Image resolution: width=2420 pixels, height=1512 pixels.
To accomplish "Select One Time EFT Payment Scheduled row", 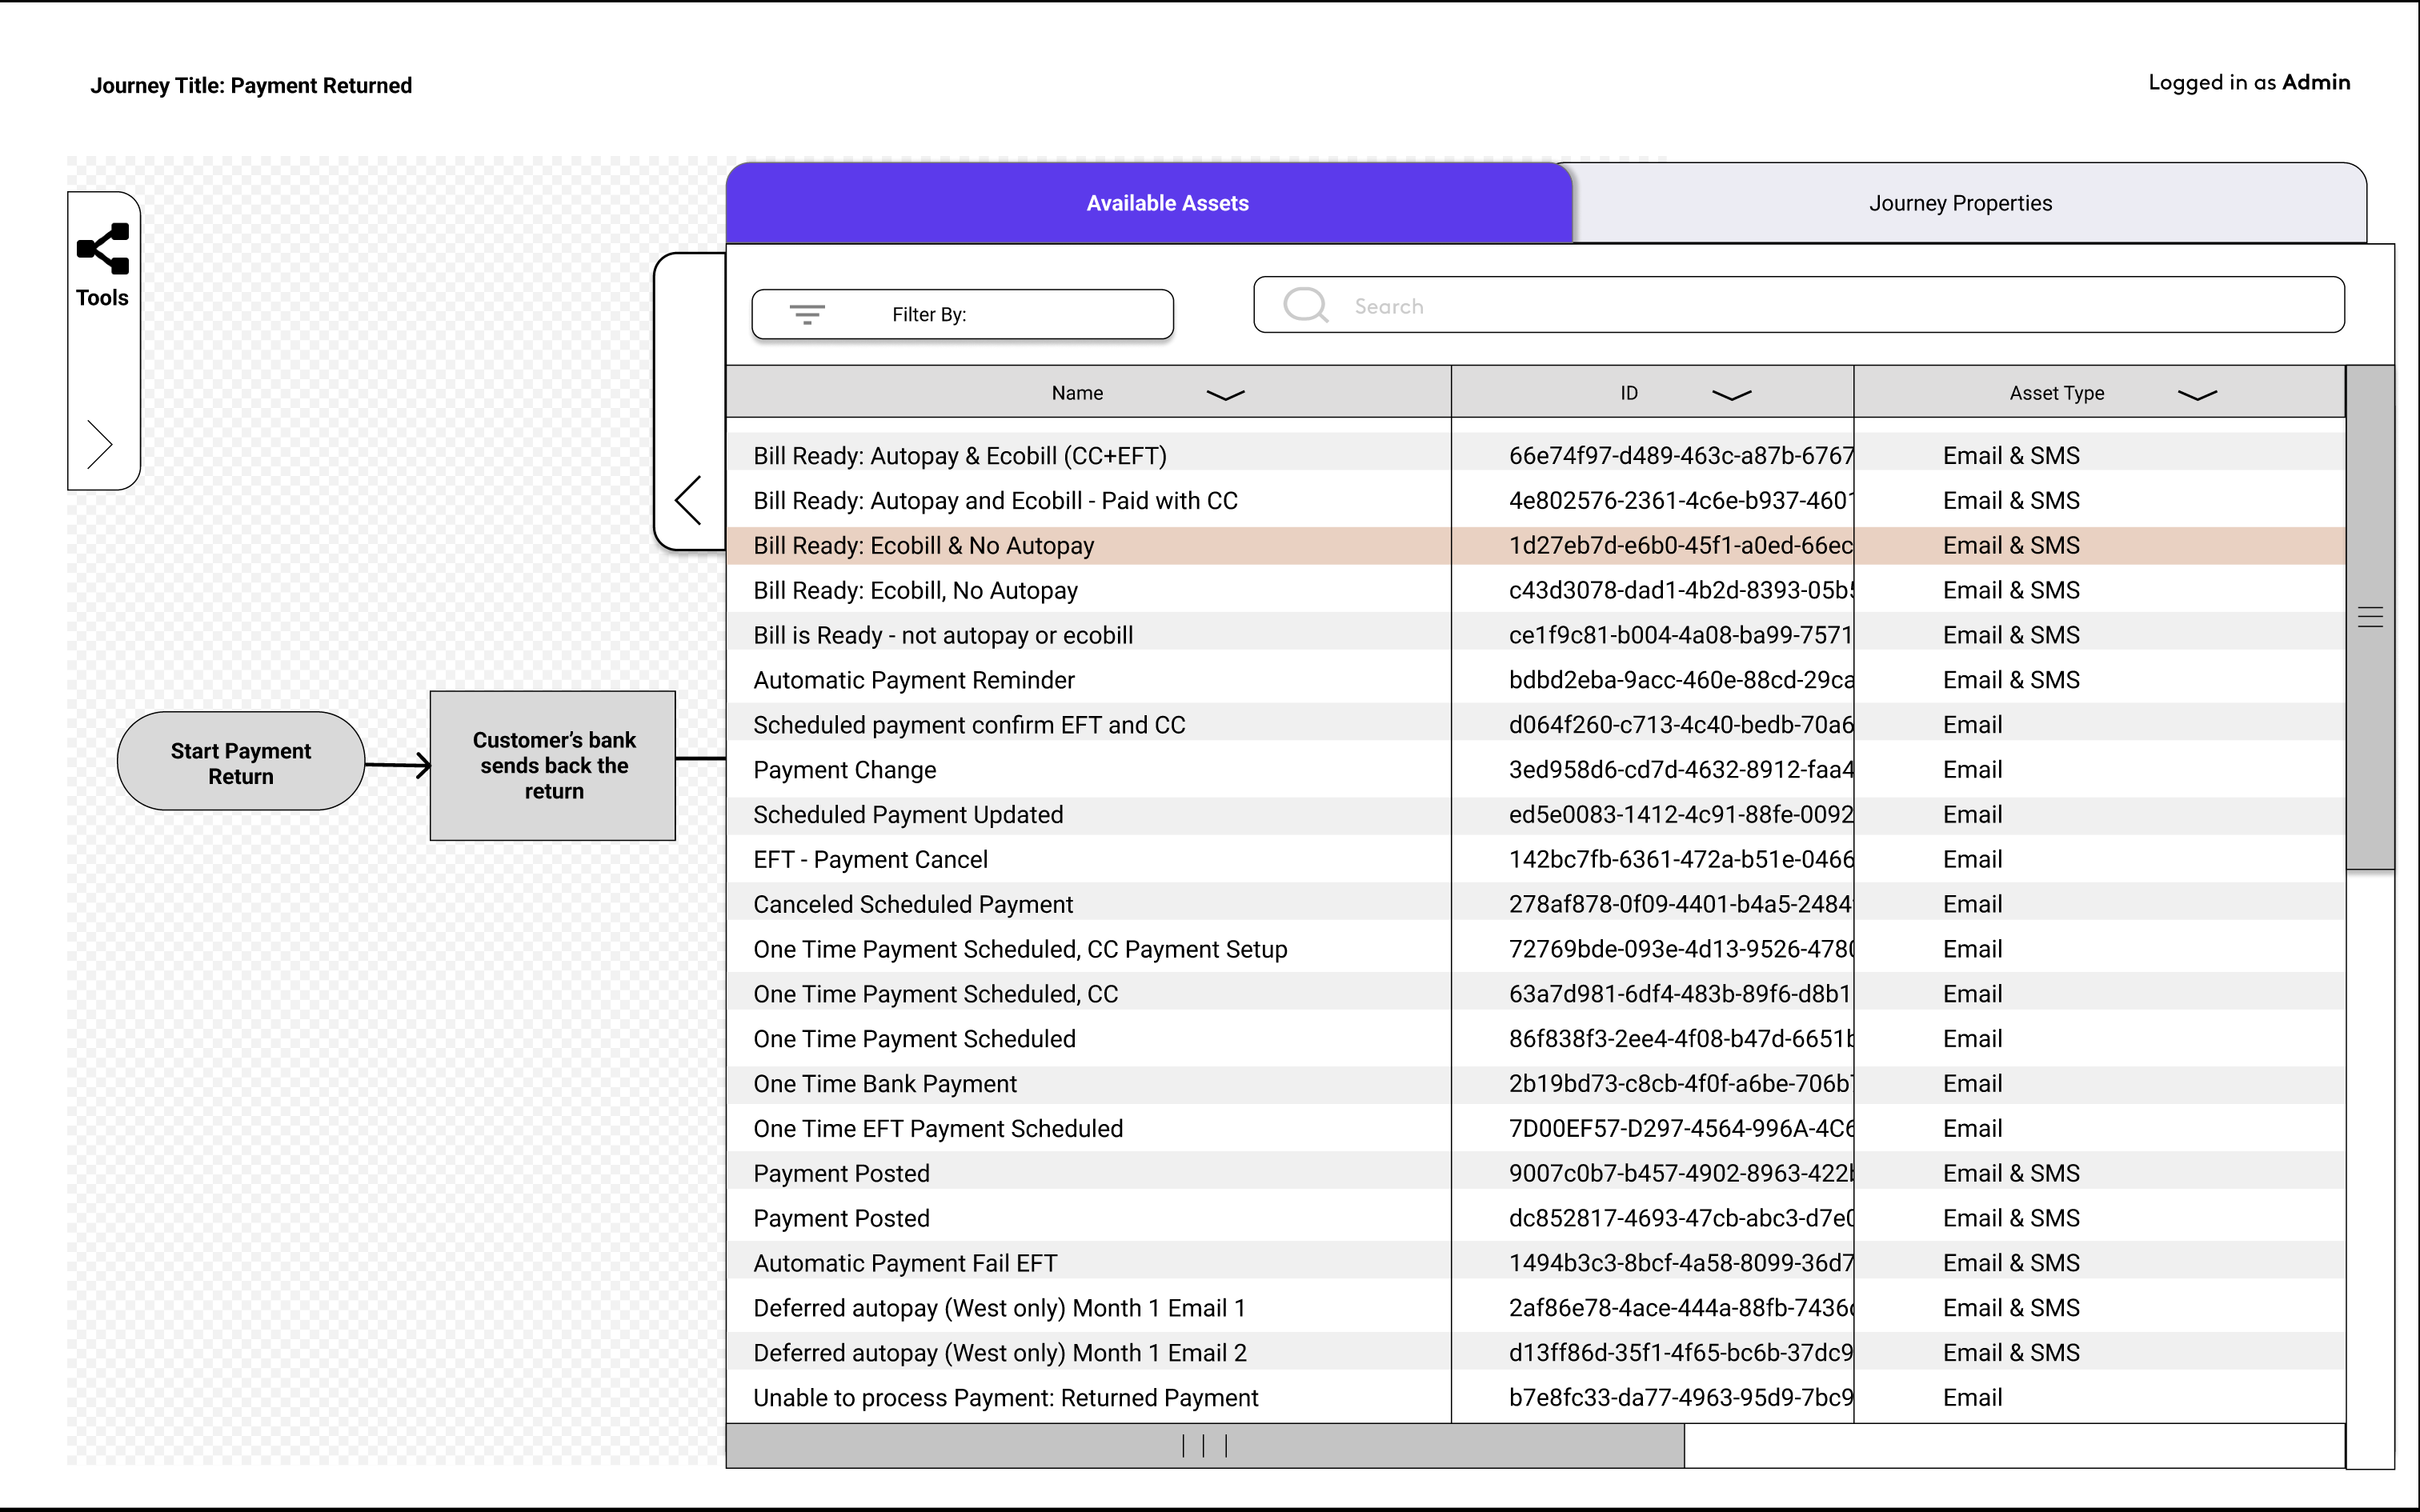I will tap(1536, 1129).
